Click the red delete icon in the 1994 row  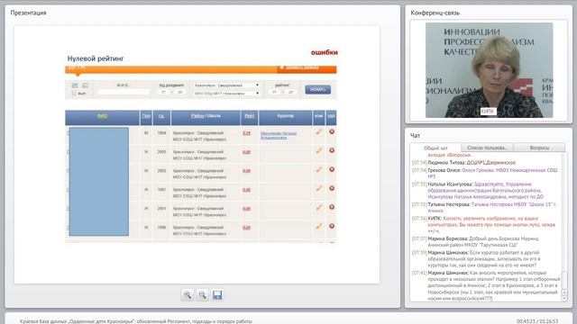332,131
